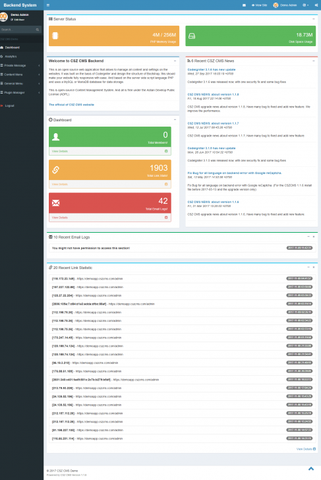Open CSZ CMS NEWS about version 1.1.7

click(x=213, y=123)
